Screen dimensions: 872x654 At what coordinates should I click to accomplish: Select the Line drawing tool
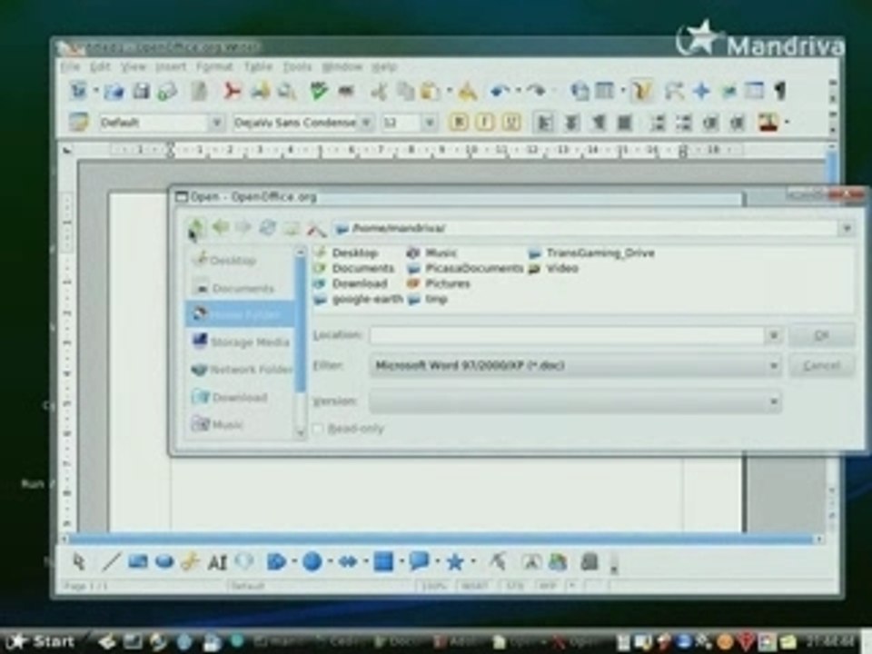[111, 562]
